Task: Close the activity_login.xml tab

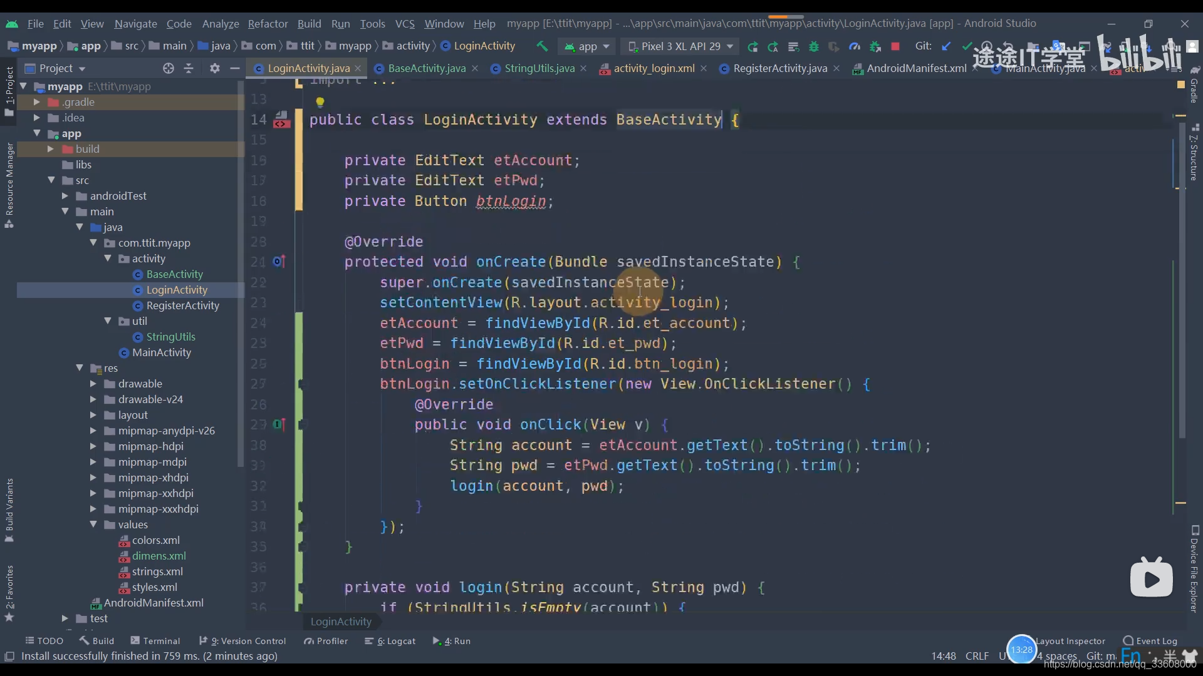Action: tap(703, 68)
